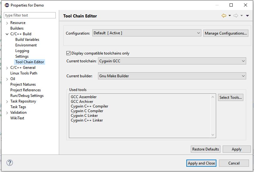Expand the Validation tree node
The width and height of the screenshot is (254, 172).
pos(7,113)
